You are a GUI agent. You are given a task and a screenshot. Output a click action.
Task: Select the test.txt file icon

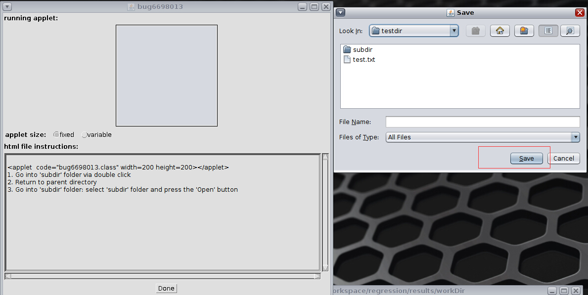[347, 60]
